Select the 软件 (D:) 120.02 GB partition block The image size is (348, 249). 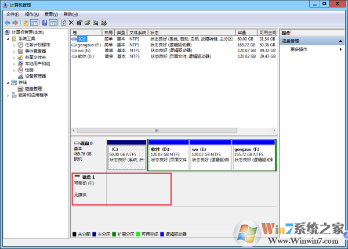[169, 155]
